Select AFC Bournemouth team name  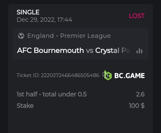[x=50, y=50]
